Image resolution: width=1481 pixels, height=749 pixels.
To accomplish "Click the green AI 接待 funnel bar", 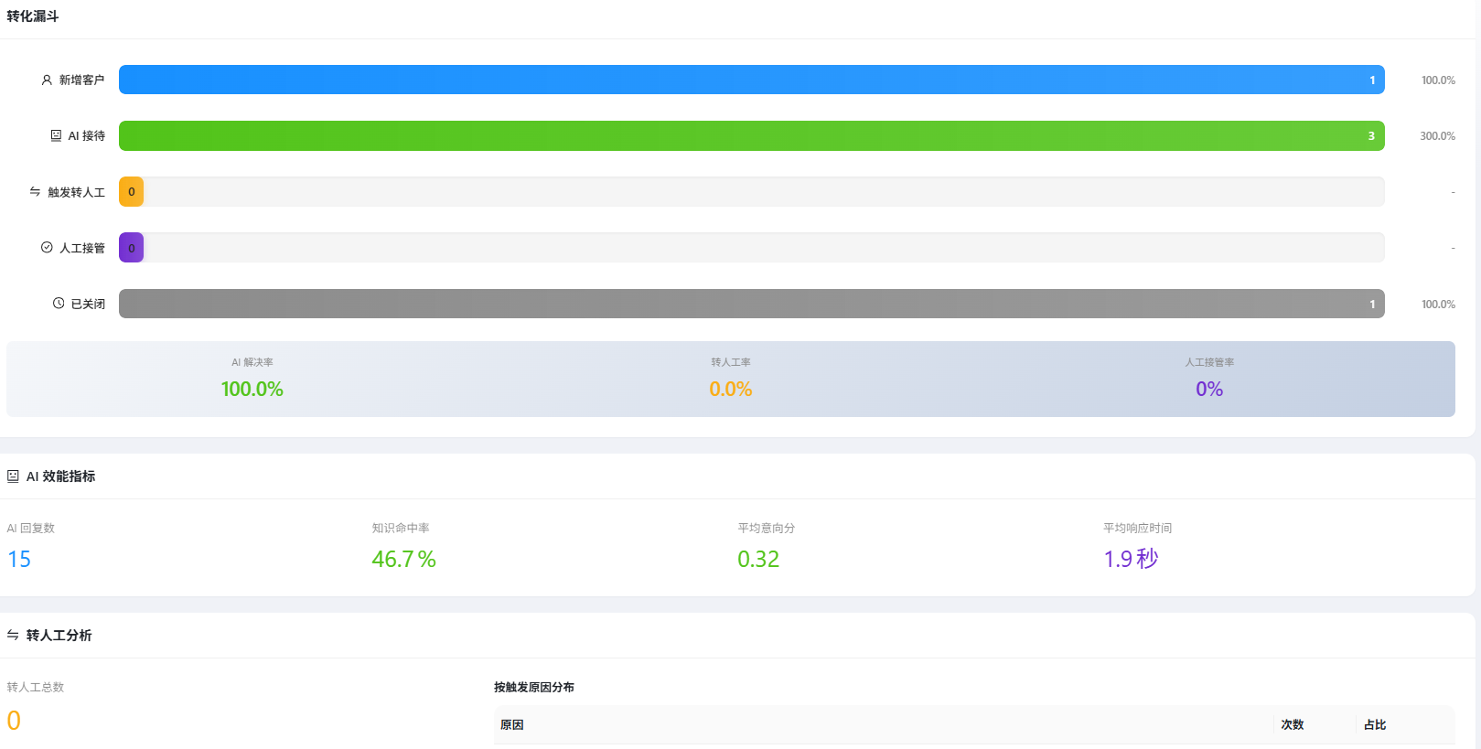I will coord(750,135).
